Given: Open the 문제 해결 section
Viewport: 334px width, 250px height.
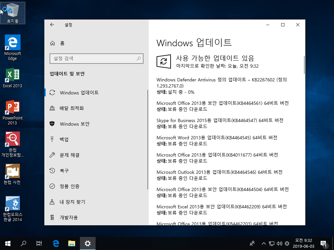Looking at the screenshot, I should (x=96, y=155).
